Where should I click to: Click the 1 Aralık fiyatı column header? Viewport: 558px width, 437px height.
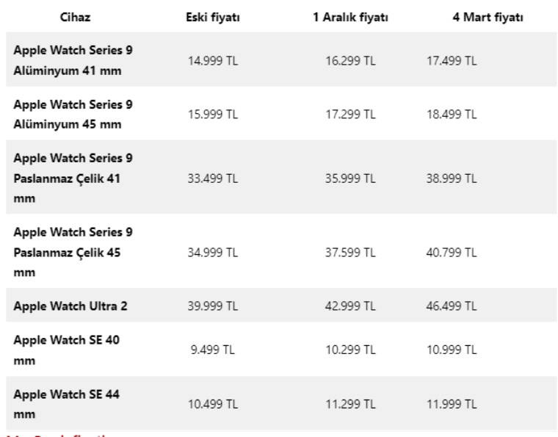(x=350, y=18)
